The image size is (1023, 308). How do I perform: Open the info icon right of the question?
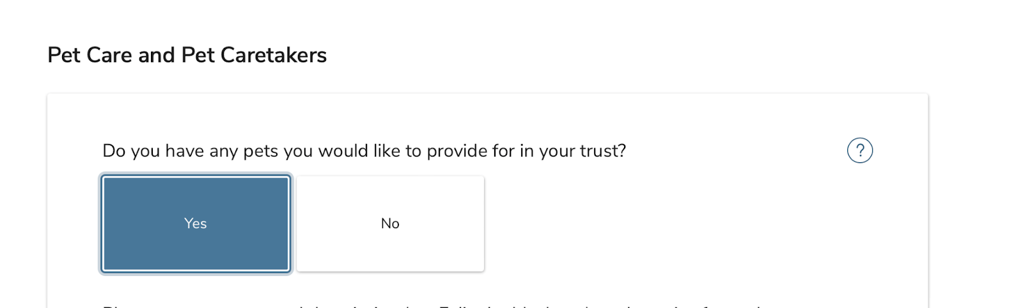point(859,151)
